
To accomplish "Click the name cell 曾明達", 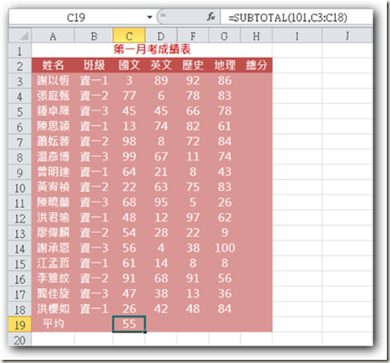I will click(53, 172).
